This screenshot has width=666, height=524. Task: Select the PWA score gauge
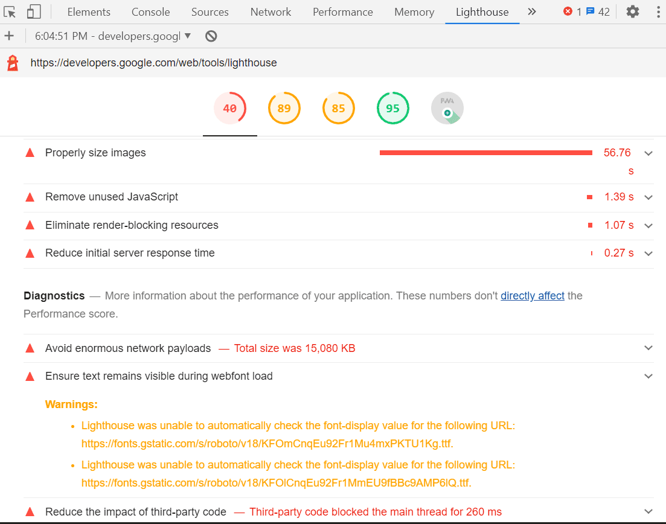pos(447,109)
